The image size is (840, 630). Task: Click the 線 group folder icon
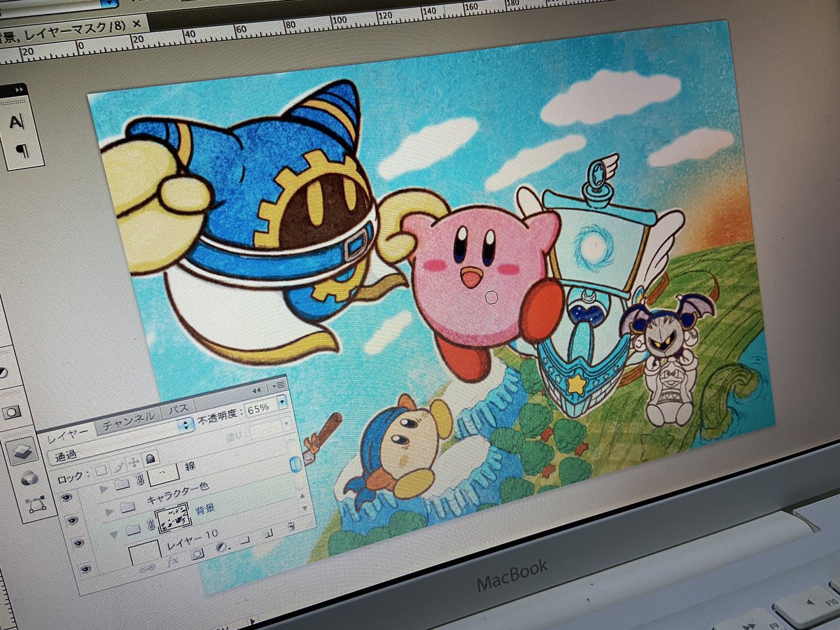tap(122, 484)
